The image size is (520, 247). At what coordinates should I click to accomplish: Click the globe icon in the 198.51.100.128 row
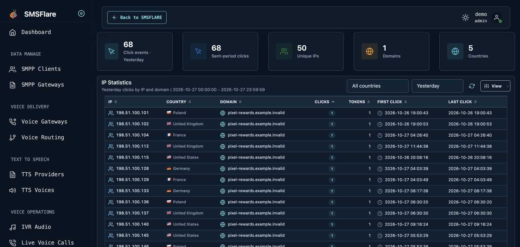[223, 169]
